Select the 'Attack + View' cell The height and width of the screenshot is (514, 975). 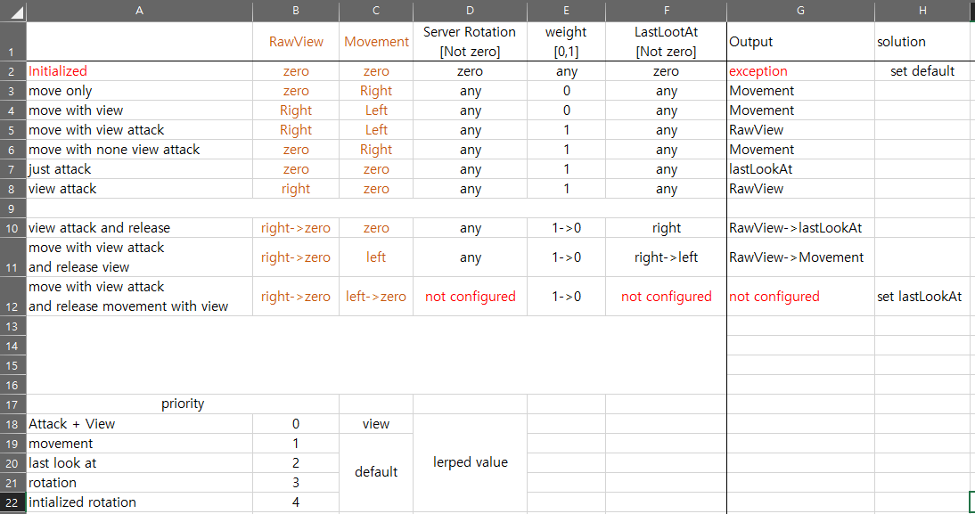click(139, 424)
